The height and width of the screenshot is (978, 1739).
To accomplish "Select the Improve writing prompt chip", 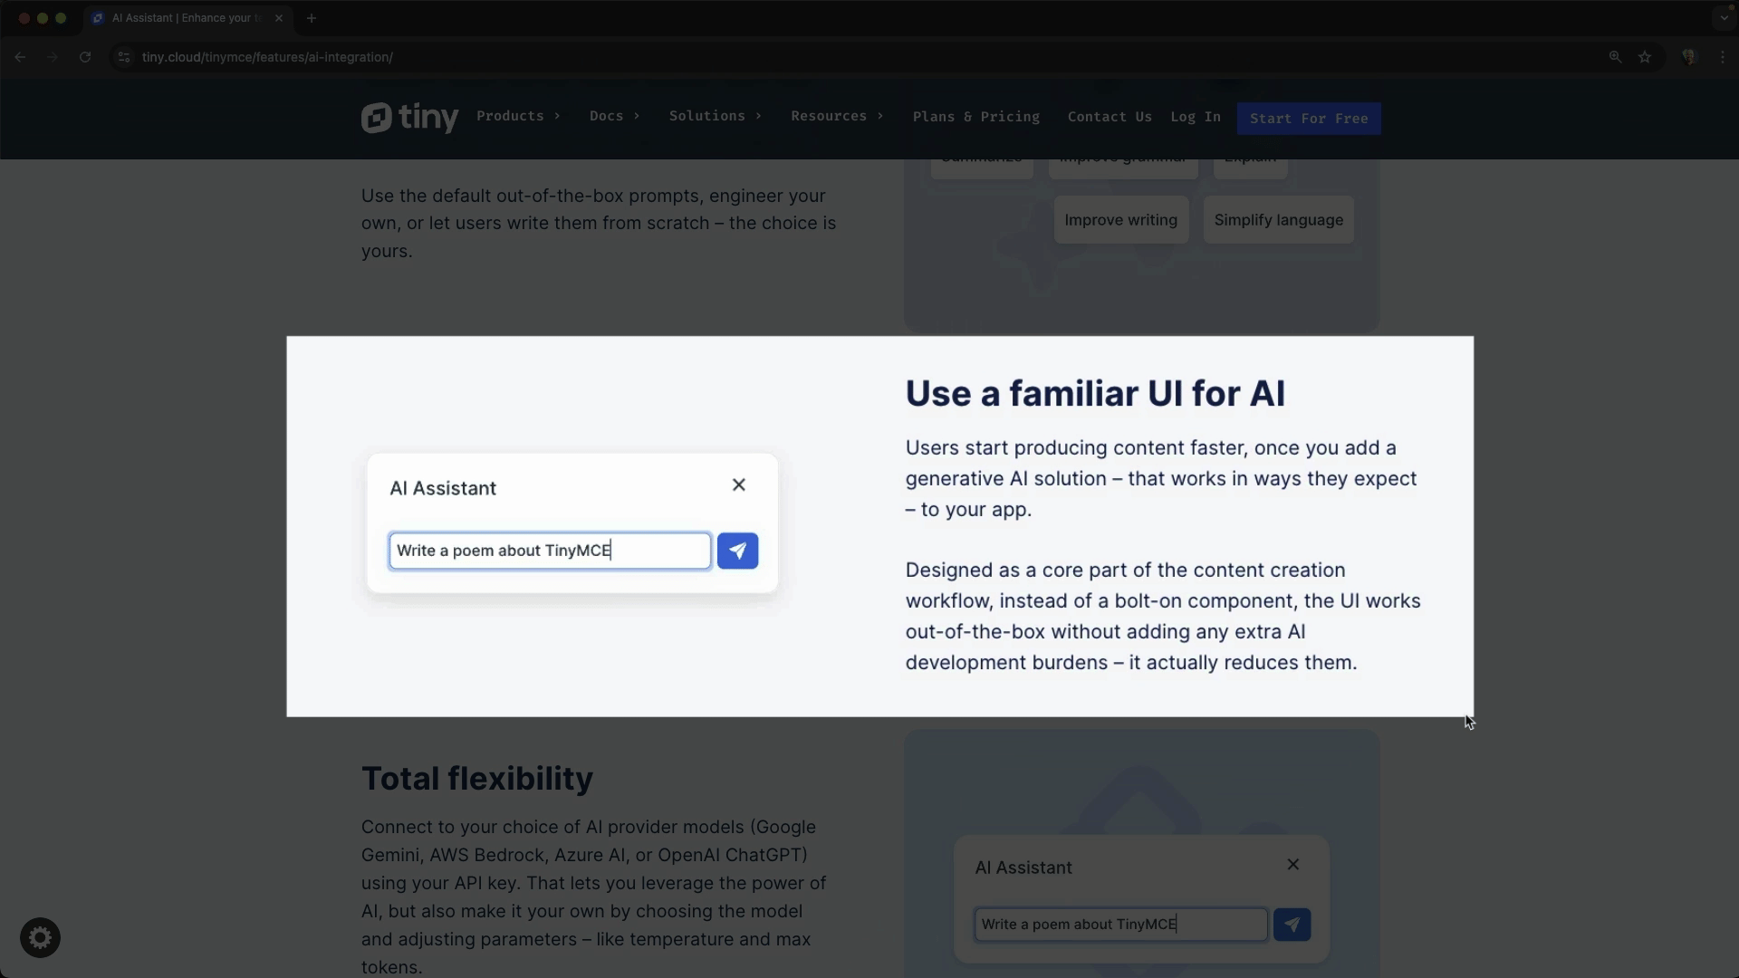I will tap(1121, 220).
